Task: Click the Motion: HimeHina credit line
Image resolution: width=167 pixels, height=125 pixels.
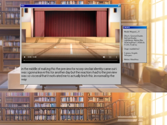Action: pyautogui.click(x=131, y=60)
